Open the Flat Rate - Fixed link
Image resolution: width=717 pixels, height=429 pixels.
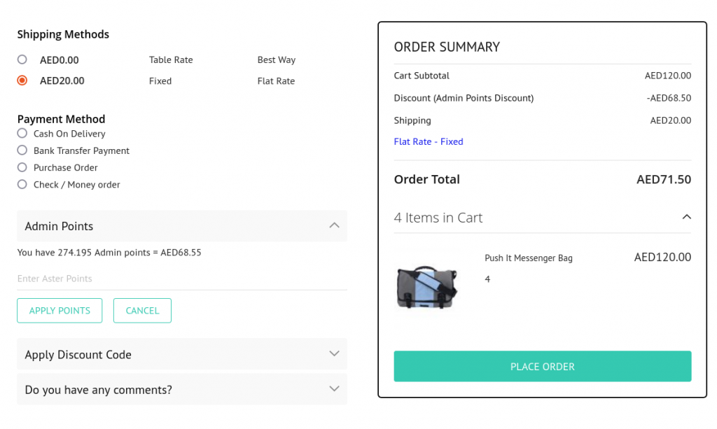[x=429, y=141]
